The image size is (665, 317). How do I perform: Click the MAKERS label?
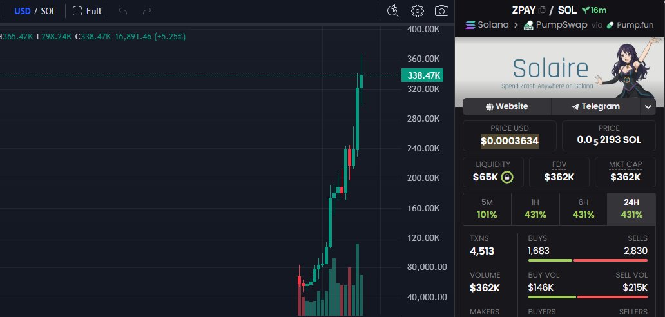click(x=485, y=312)
